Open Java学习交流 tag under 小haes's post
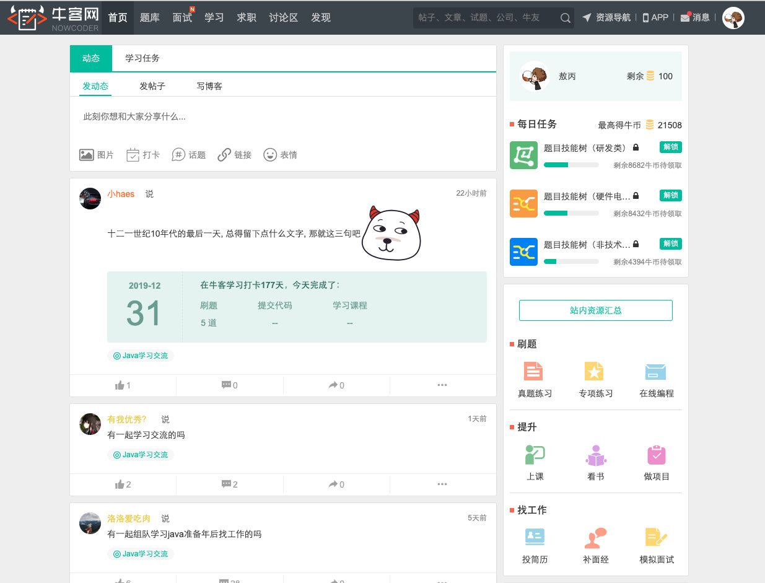The image size is (765, 583). coord(141,356)
